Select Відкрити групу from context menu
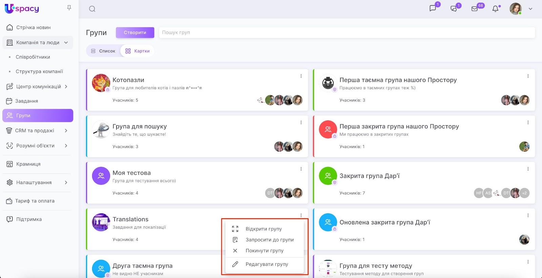The width and height of the screenshot is (542, 278). (264, 229)
